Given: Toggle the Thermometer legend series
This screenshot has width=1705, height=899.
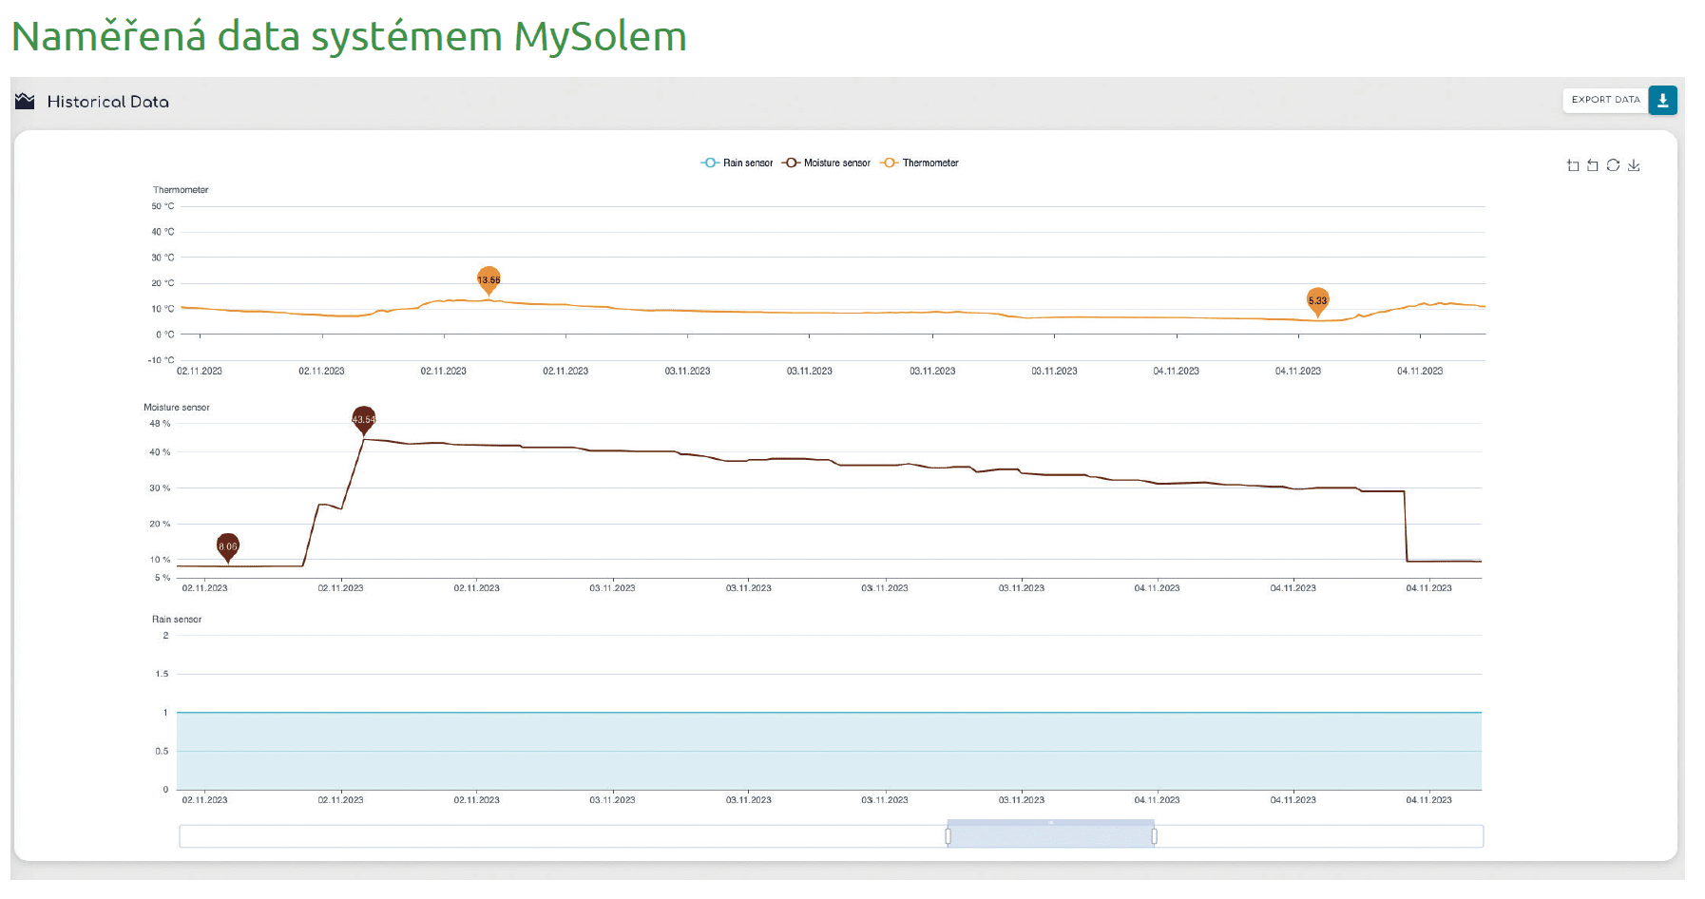Looking at the screenshot, I should [x=919, y=163].
